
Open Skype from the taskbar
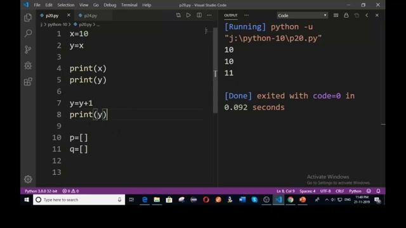254,199
